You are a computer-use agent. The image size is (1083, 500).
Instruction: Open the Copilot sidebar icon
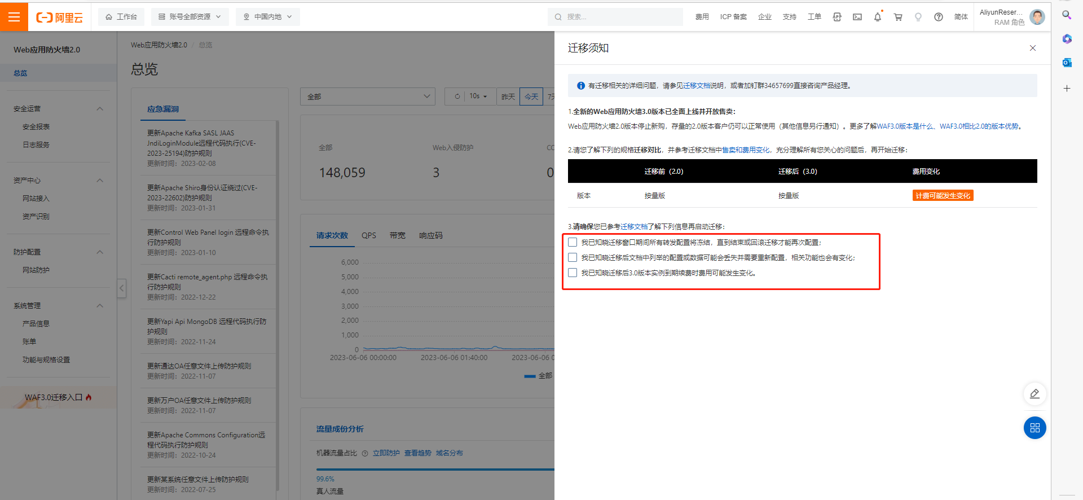[x=1067, y=39]
